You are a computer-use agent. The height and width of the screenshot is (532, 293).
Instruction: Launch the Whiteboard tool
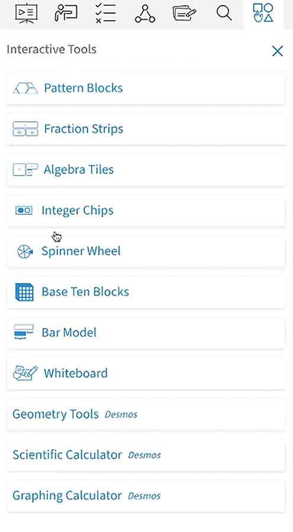click(x=146, y=373)
